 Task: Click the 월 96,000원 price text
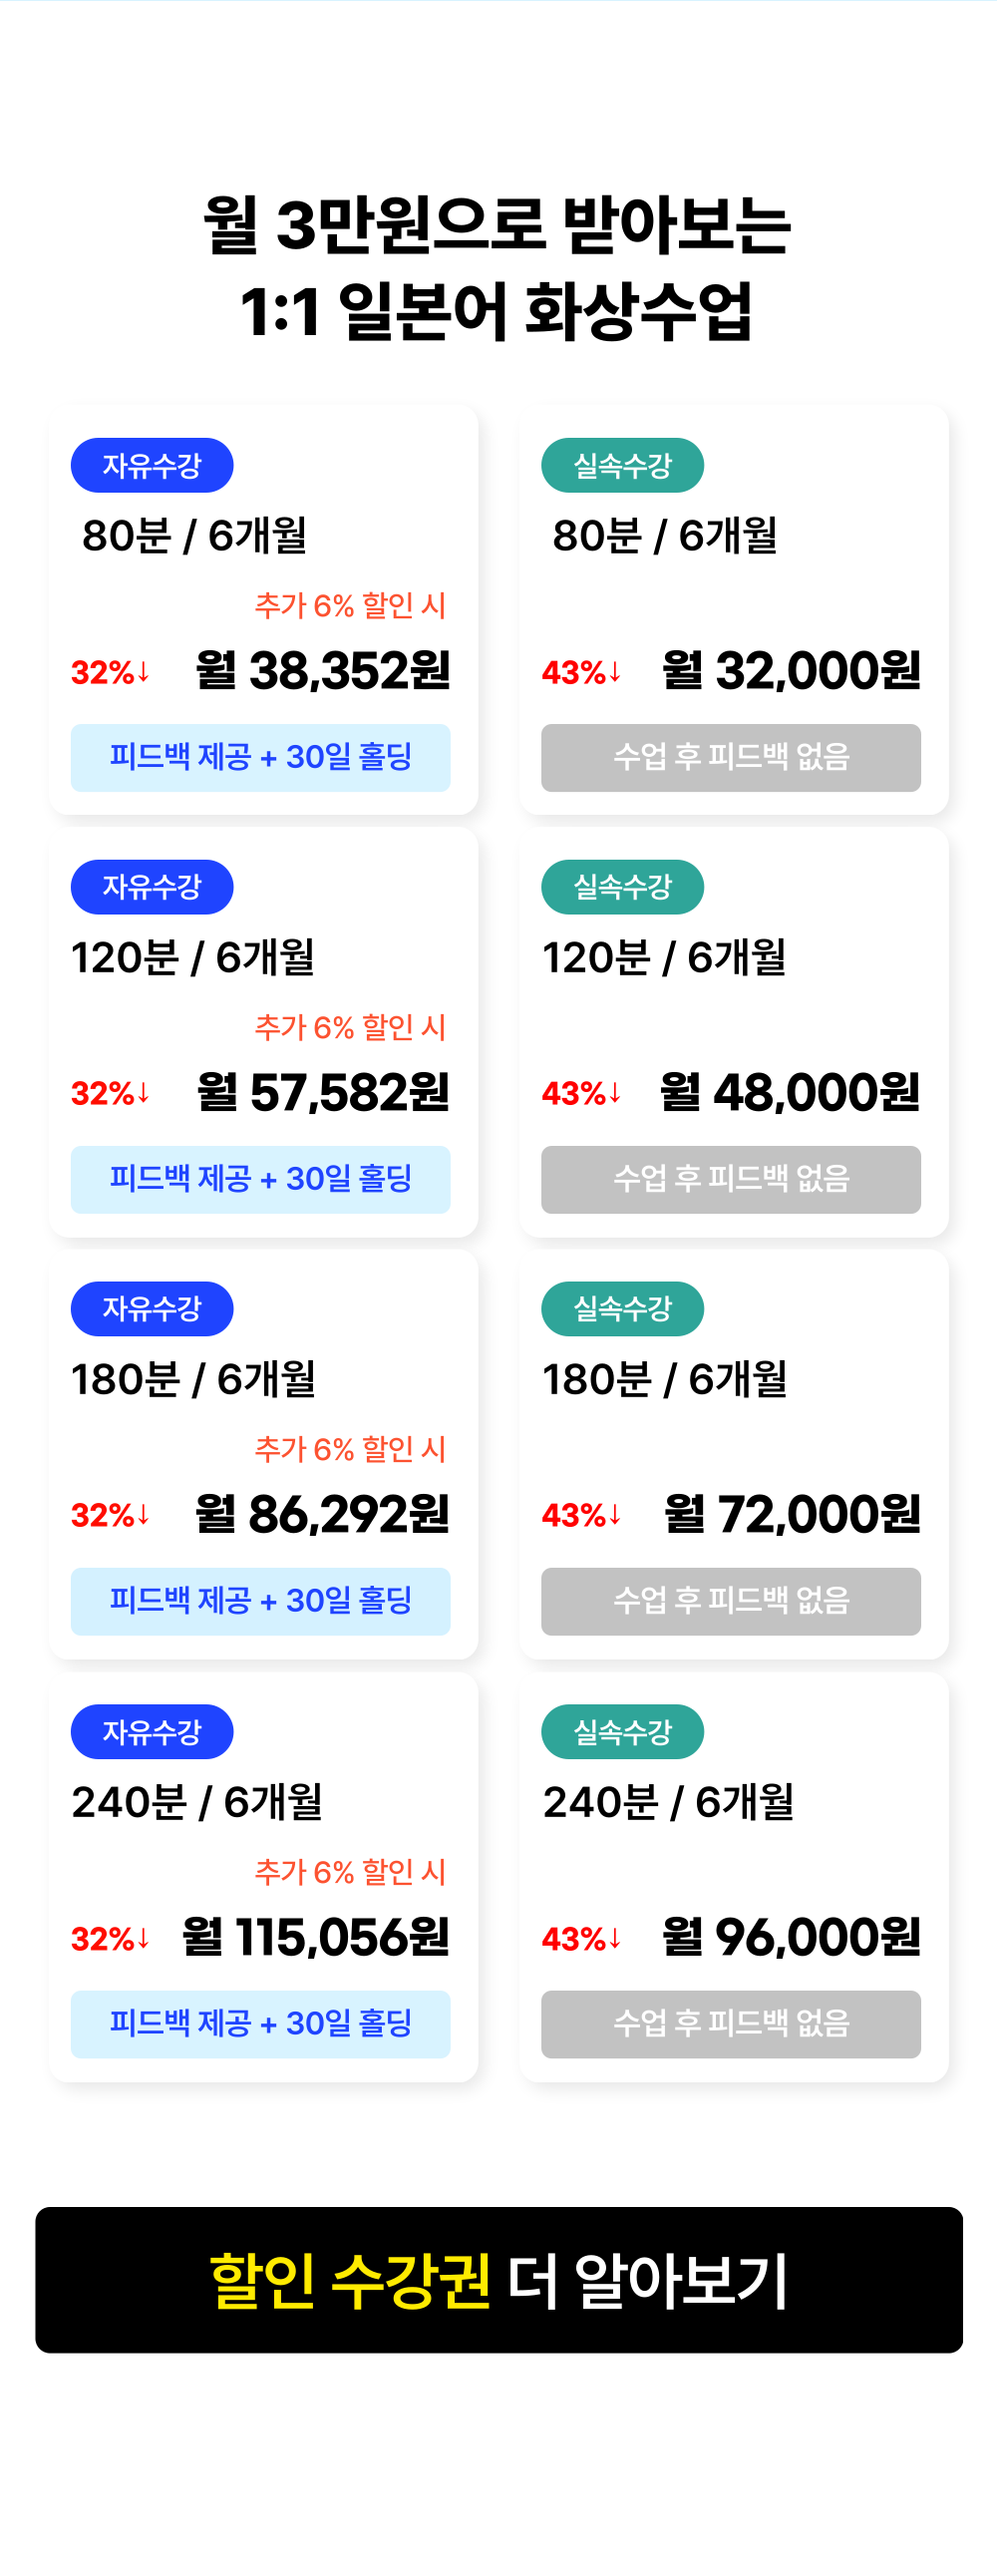(792, 1937)
